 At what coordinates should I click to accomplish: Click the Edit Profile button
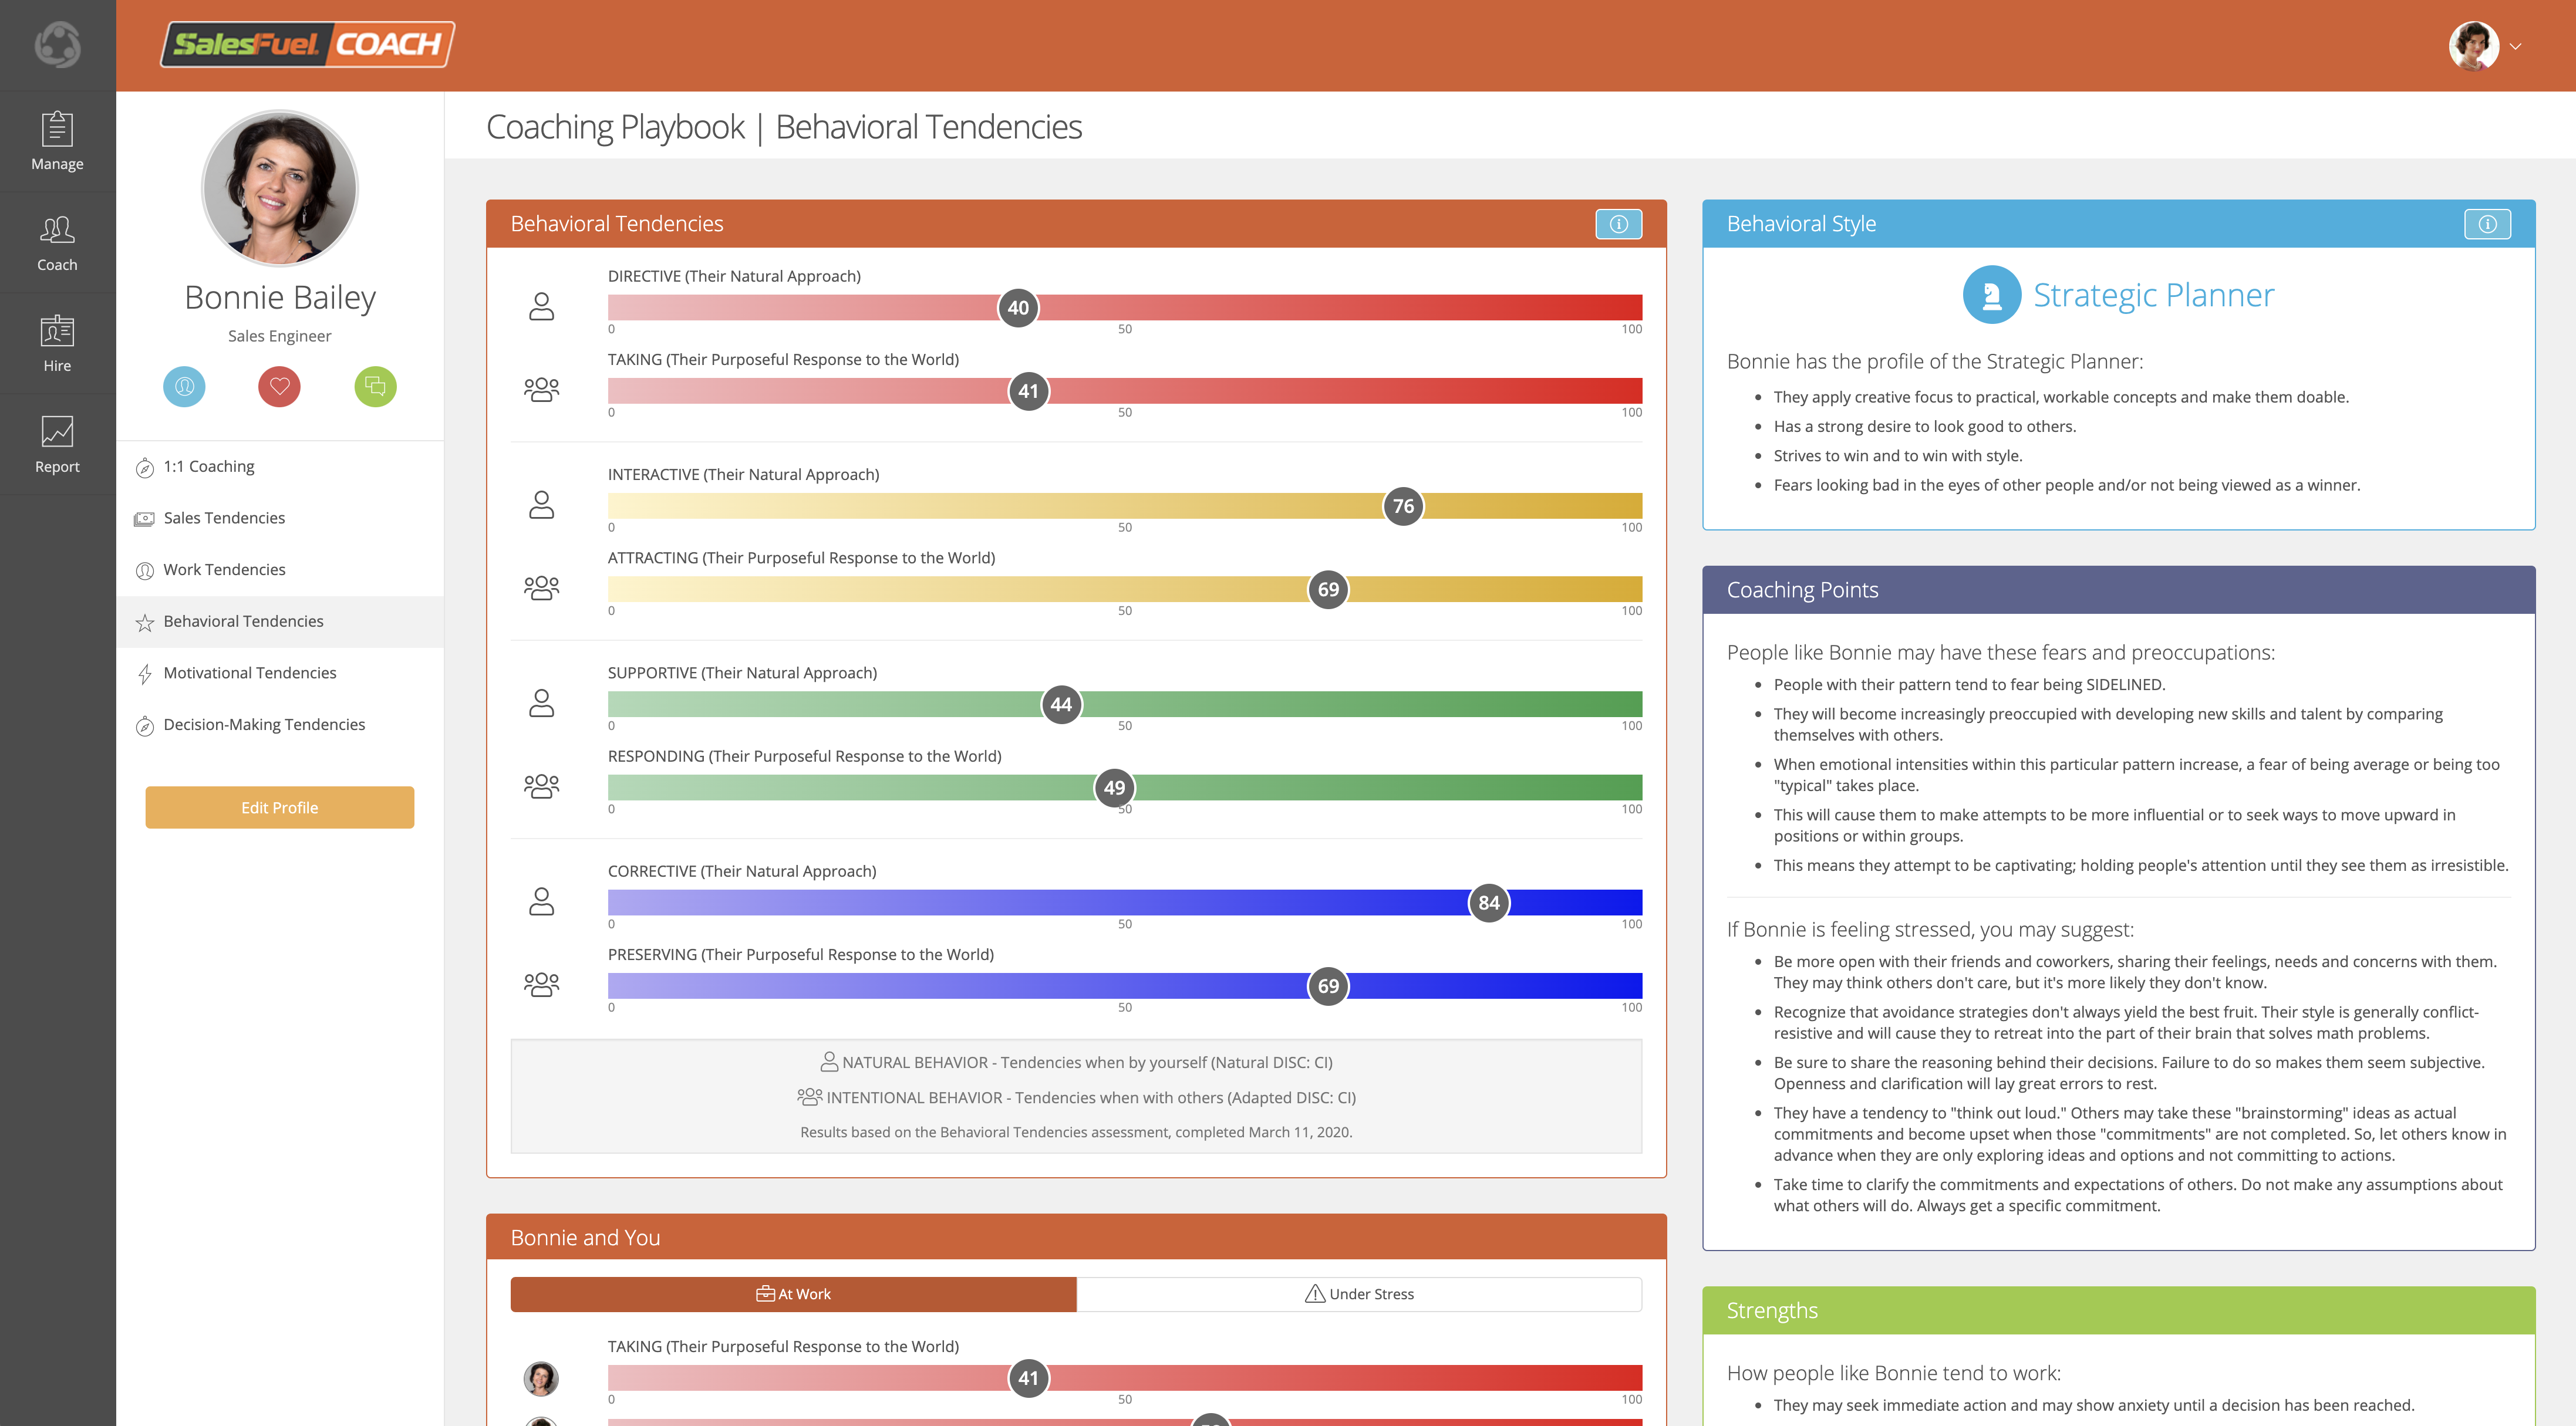[279, 807]
